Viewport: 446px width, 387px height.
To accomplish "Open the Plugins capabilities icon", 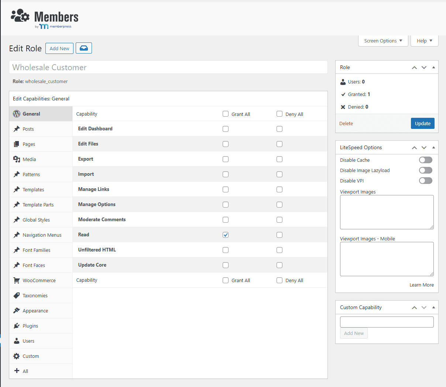I will pos(17,326).
